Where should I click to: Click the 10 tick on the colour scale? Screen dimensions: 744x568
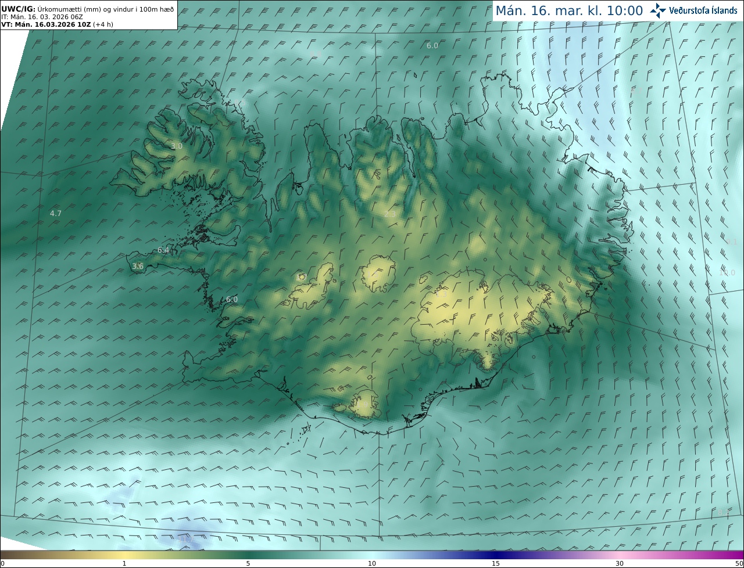click(372, 563)
